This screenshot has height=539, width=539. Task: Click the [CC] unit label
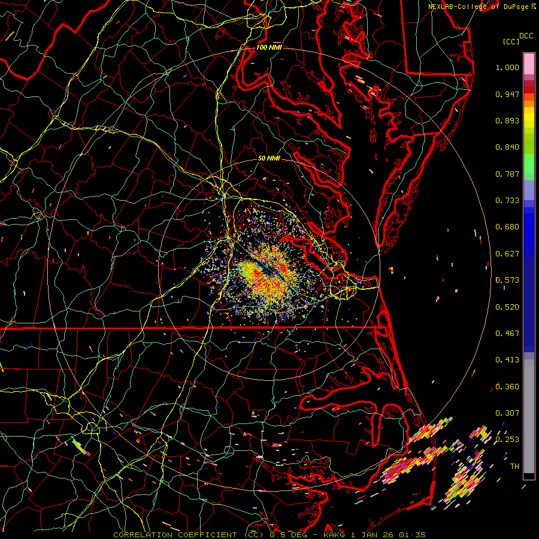(x=511, y=41)
